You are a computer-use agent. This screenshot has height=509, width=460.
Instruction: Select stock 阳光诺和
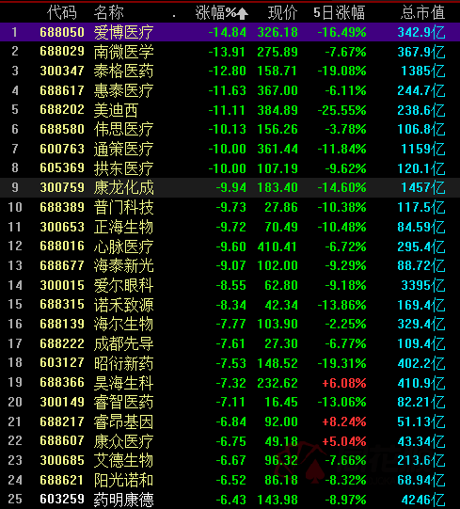pyautogui.click(x=123, y=480)
